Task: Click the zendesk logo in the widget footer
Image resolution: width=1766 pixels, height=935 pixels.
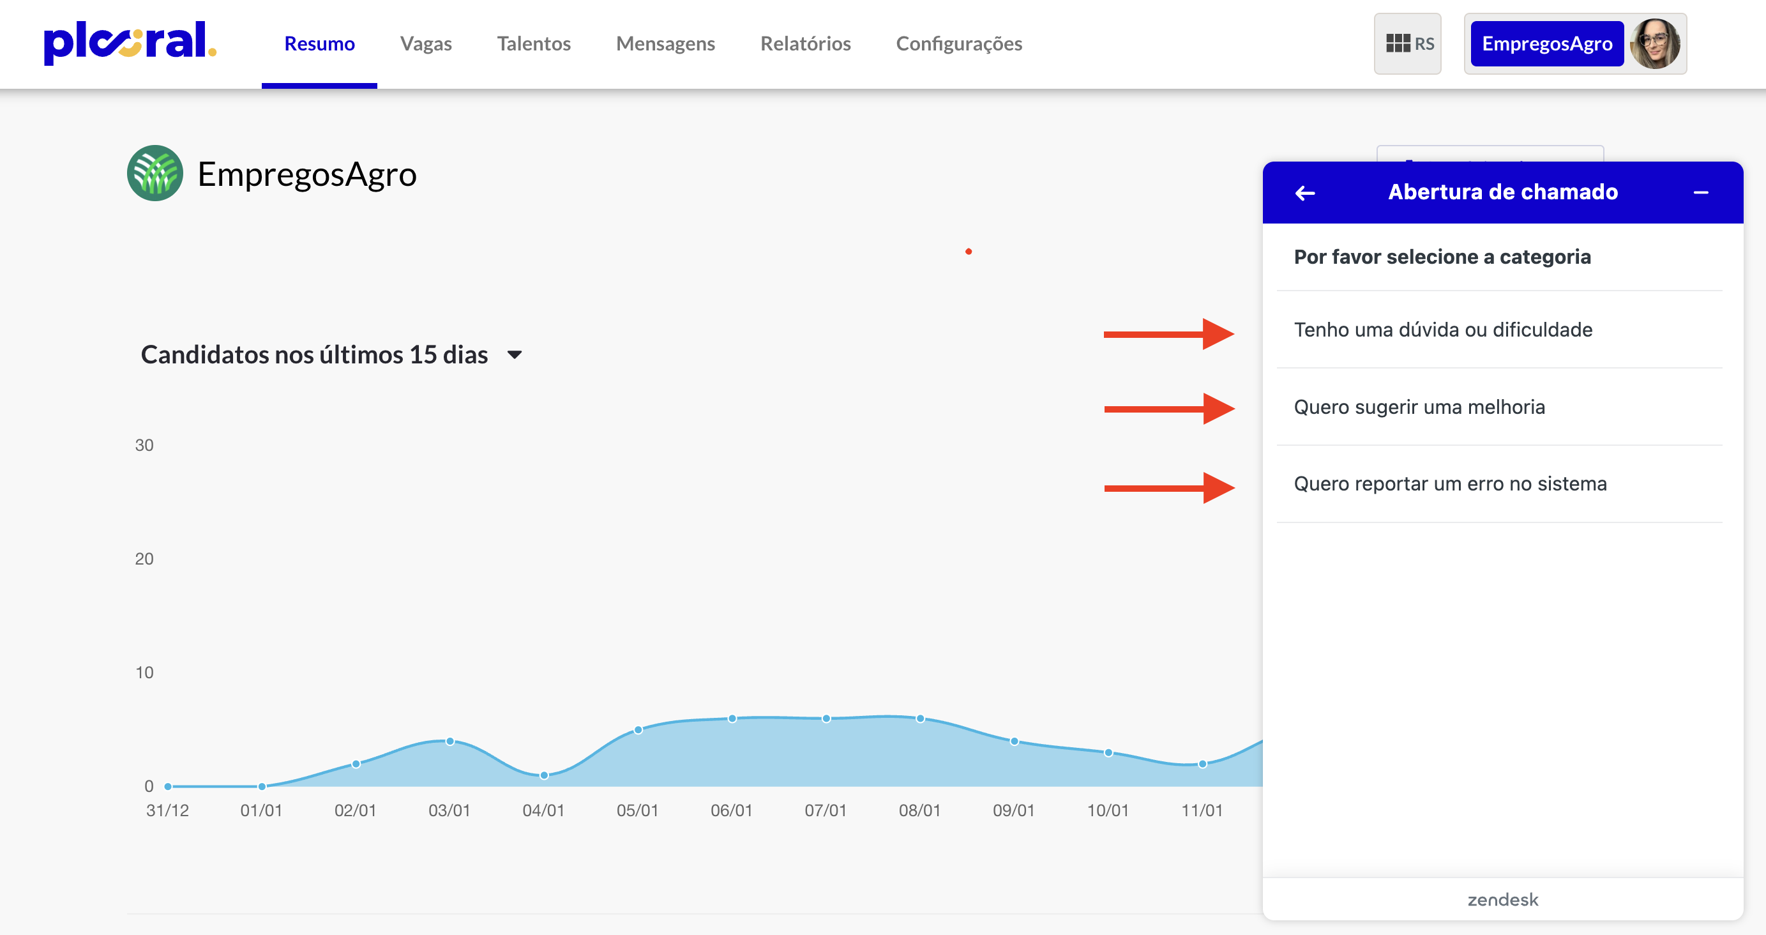Action: click(x=1502, y=899)
